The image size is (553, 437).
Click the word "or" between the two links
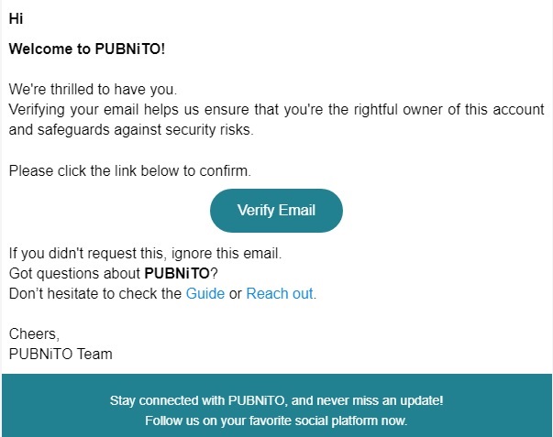[x=236, y=294]
